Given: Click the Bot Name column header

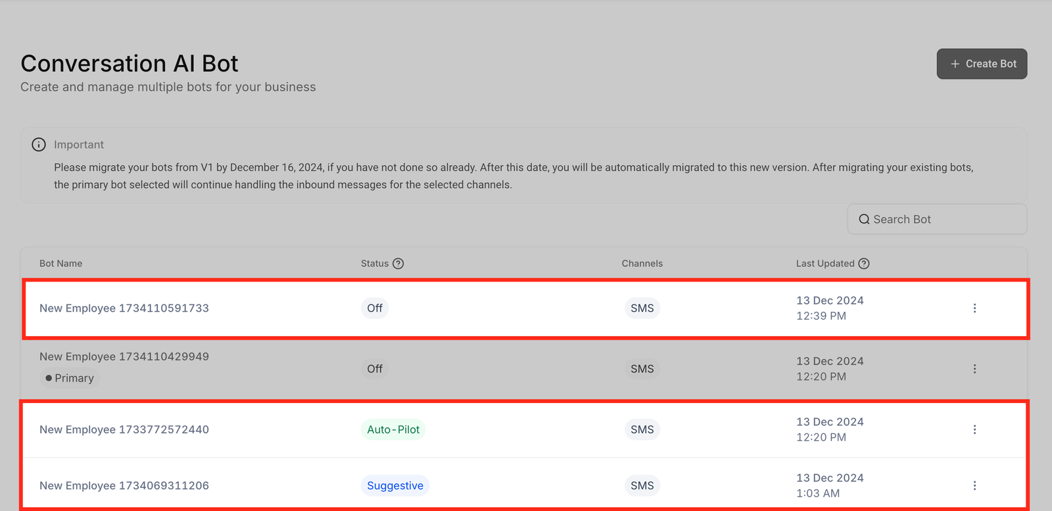Looking at the screenshot, I should click(60, 264).
